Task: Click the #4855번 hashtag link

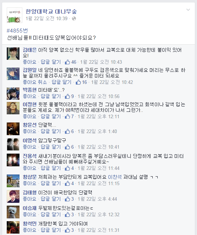Action: (17, 31)
